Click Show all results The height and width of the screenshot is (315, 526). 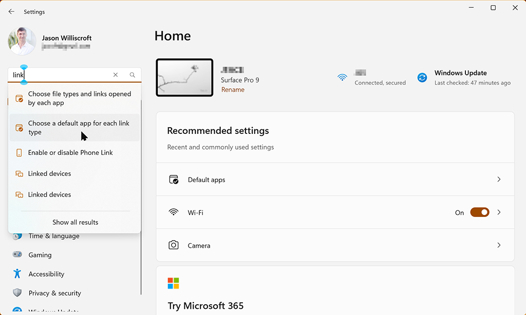point(75,222)
